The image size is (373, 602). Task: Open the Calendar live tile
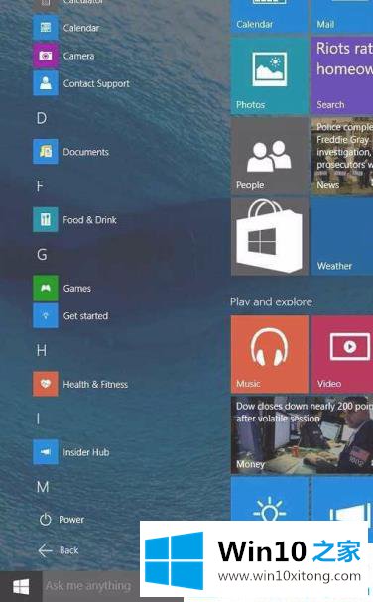[269, 17]
